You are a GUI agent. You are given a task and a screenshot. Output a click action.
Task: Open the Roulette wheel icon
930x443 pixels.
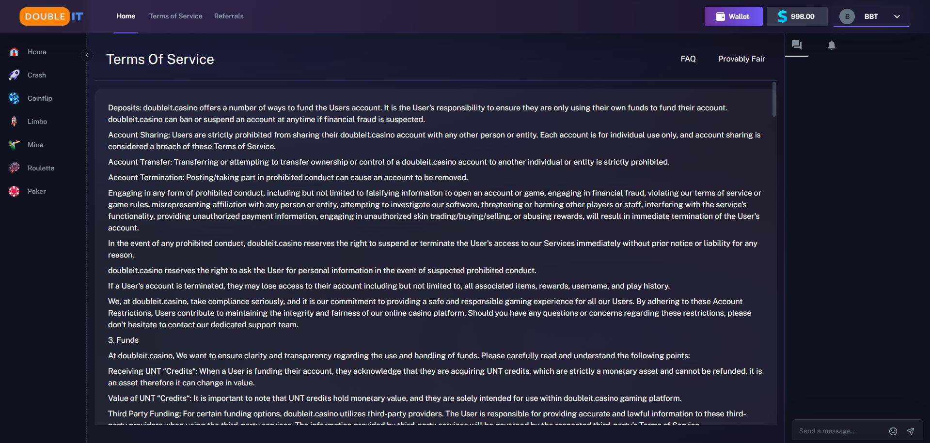tap(14, 168)
